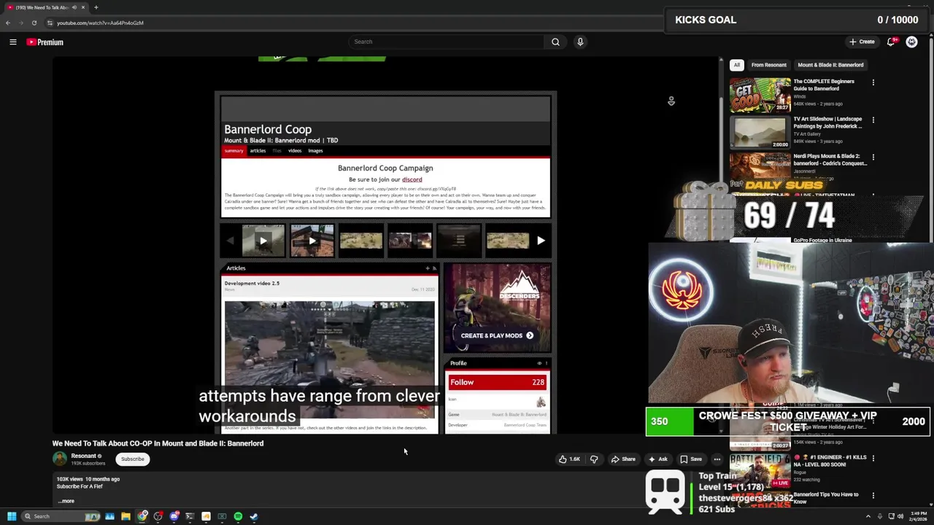This screenshot has width=934, height=525.
Task: Open The COMPLETE Beginners Guide to Bannerlord thumbnail
Action: [x=760, y=96]
